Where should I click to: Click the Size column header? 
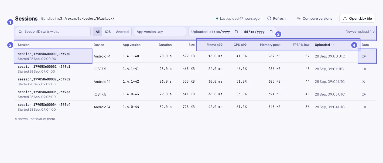coord(192,45)
